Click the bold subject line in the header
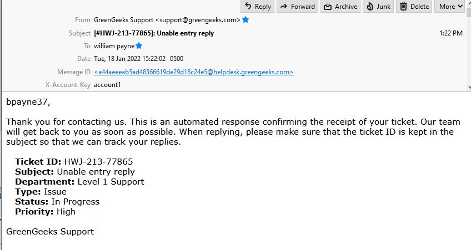Screen dimensions: 471x250 (x=154, y=33)
